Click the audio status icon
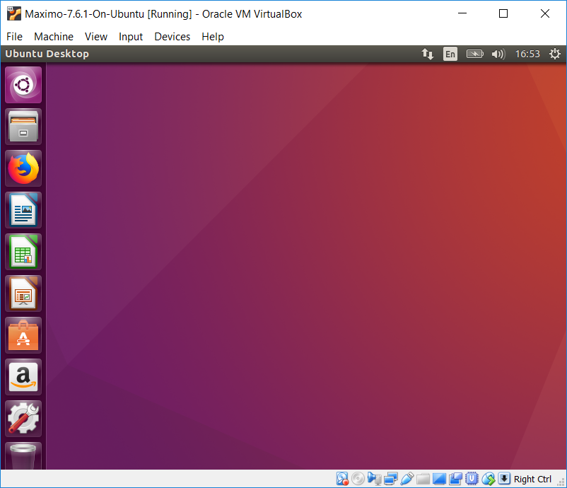Screen dimensions: 567x488 click(x=374, y=479)
